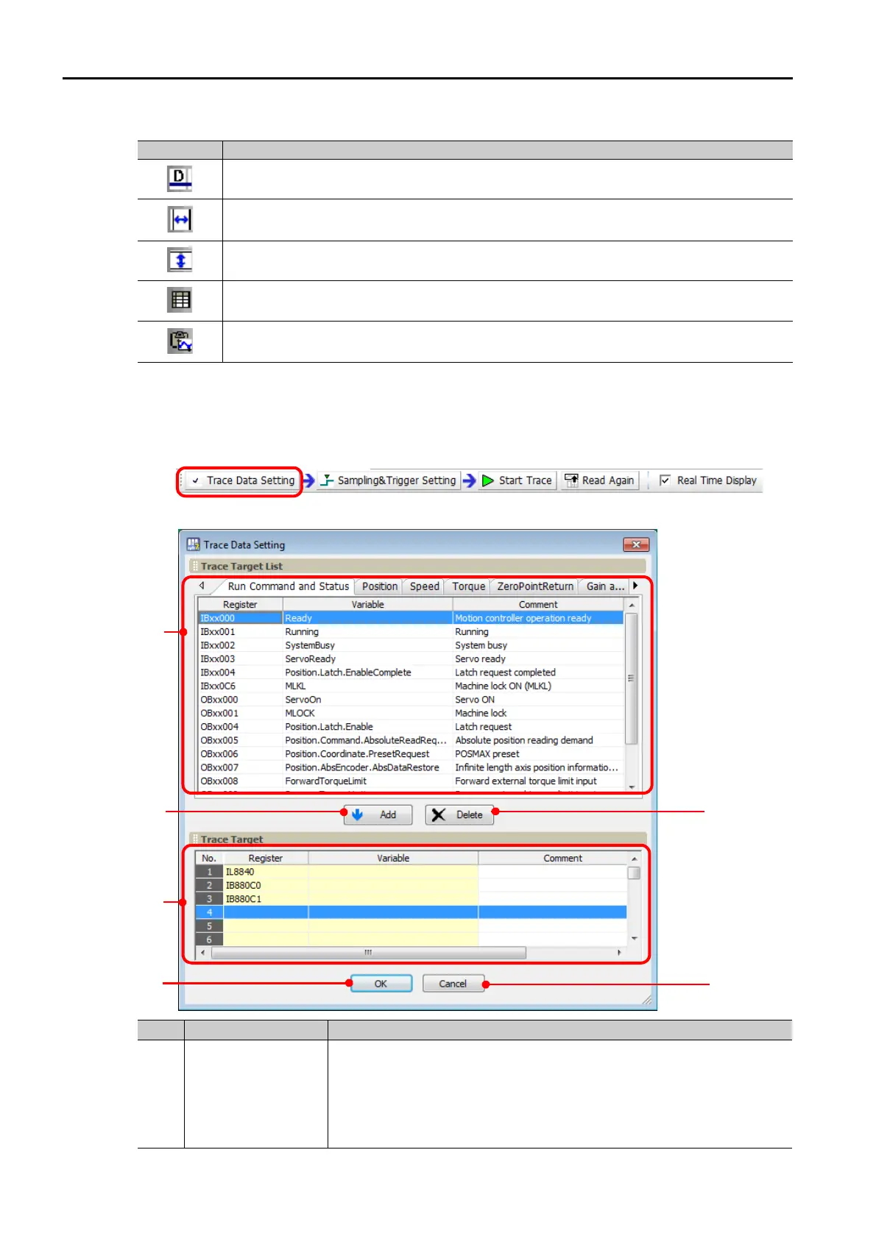876x1239 pixels.
Task: Select empty trace target row 5
Action: [411, 926]
